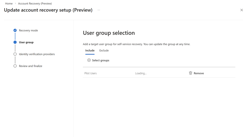Click the trash can icon for Pilot Users
The image size is (243, 137).
point(191,73)
